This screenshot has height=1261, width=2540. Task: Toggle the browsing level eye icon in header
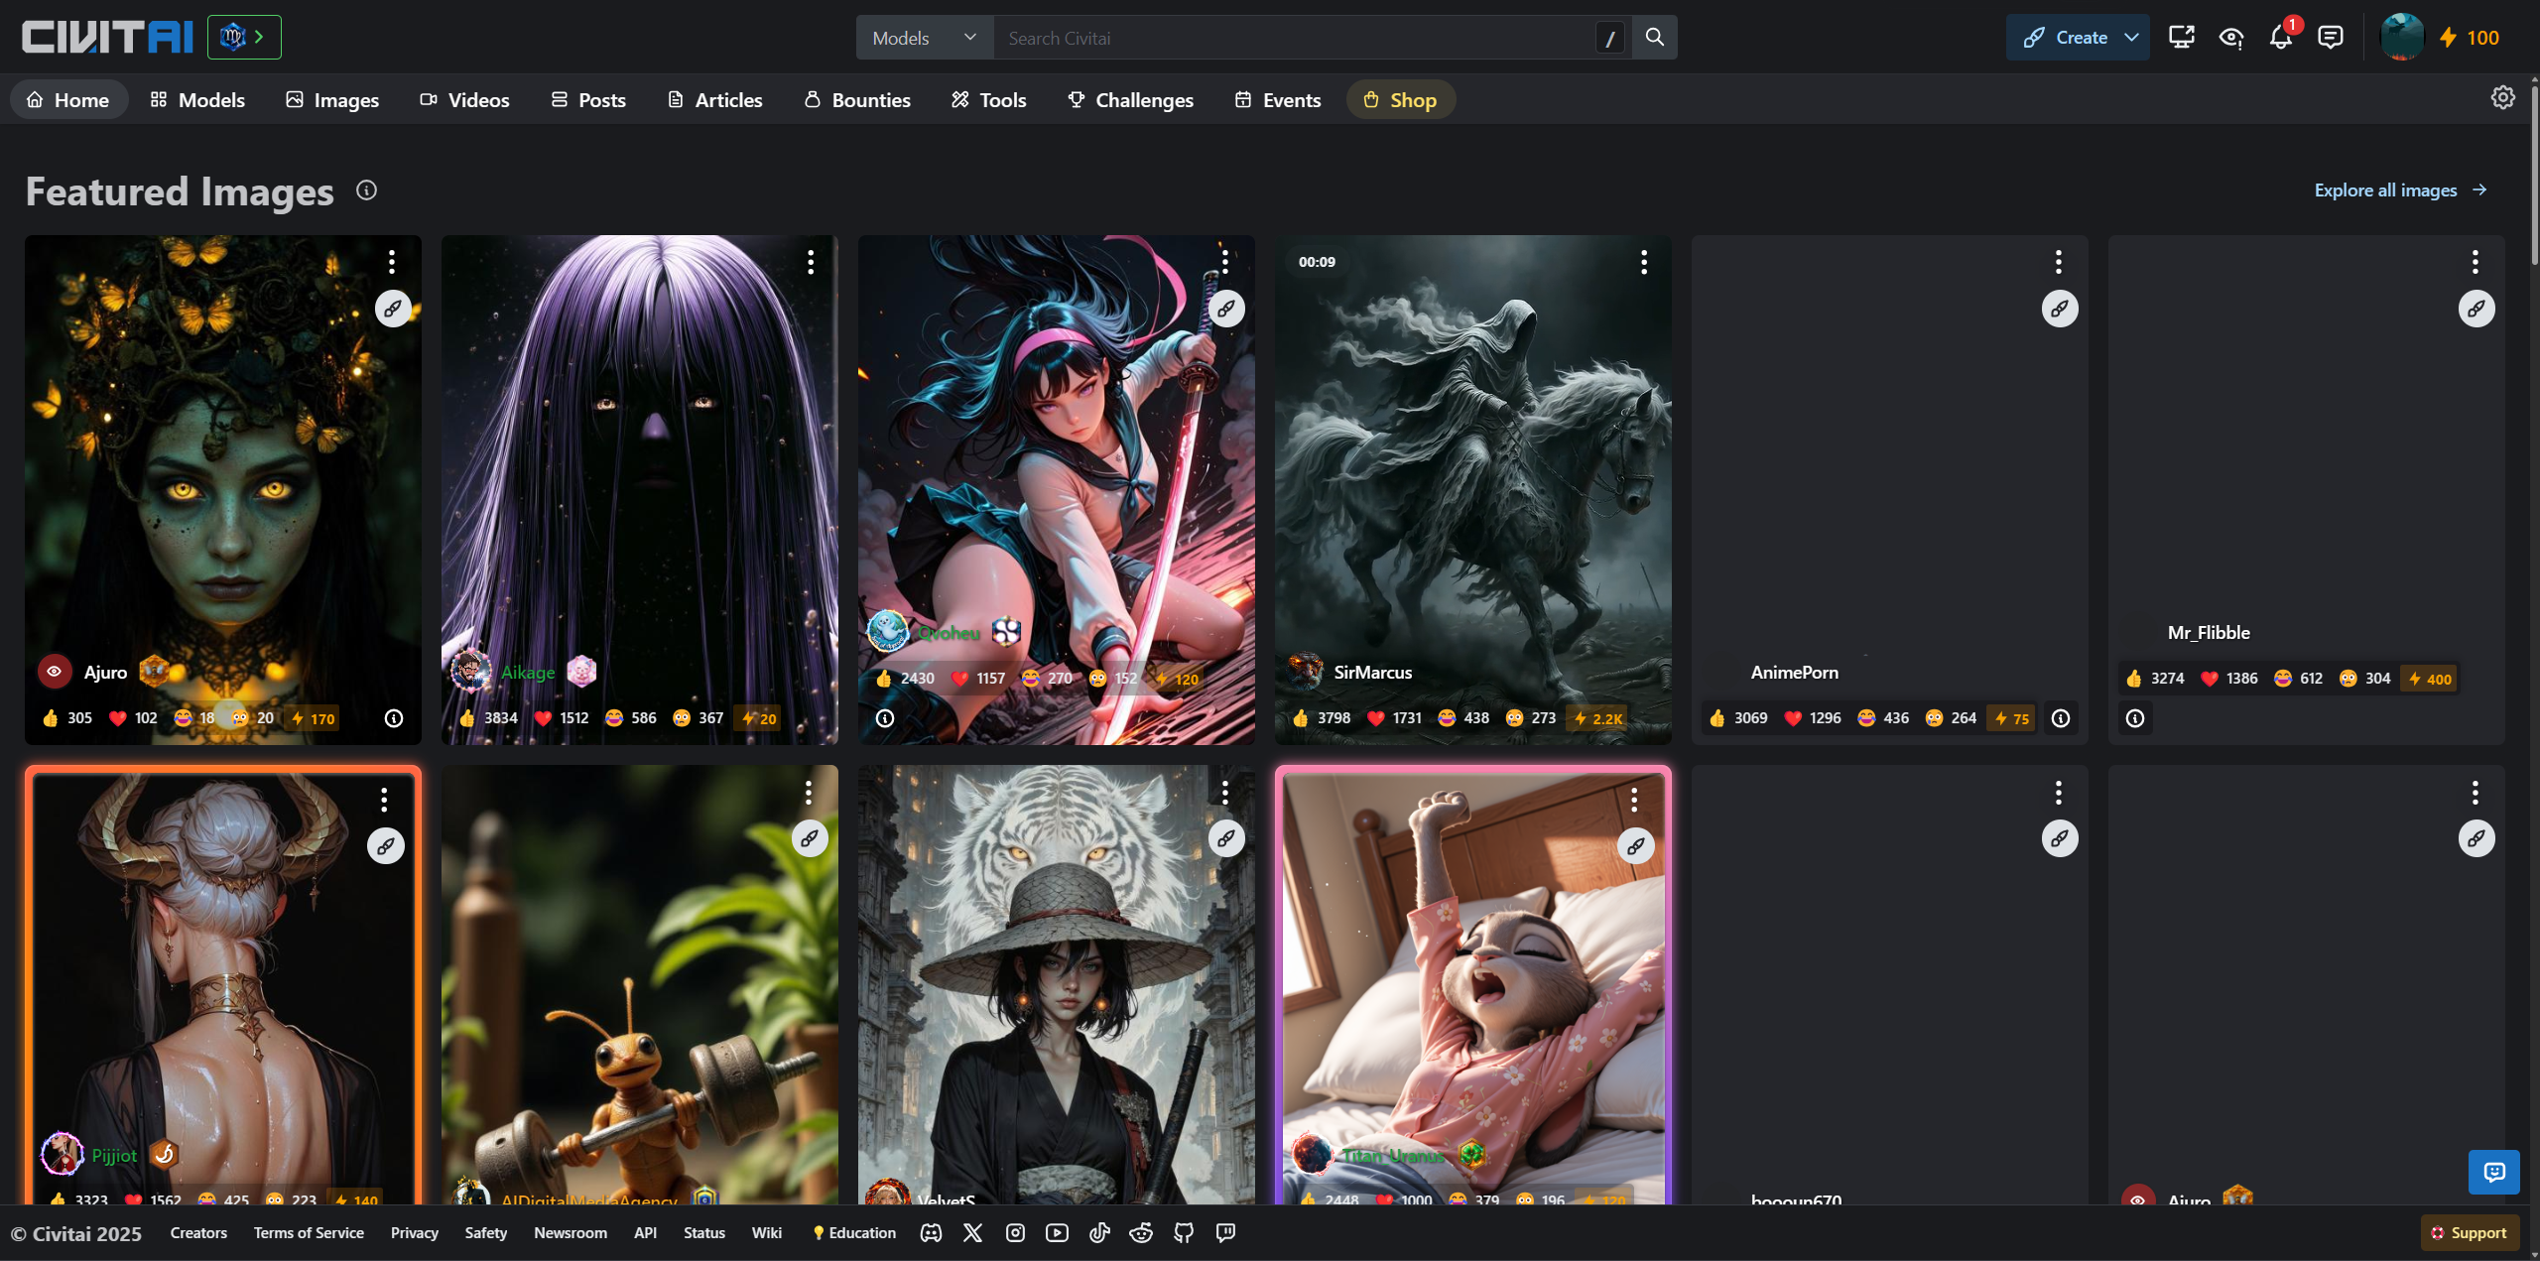(2230, 38)
